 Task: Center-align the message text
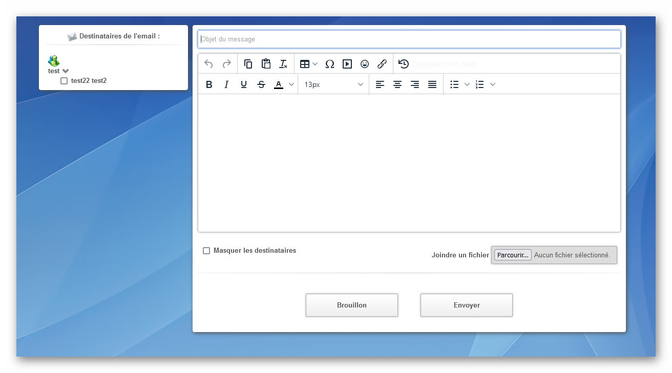[397, 84]
